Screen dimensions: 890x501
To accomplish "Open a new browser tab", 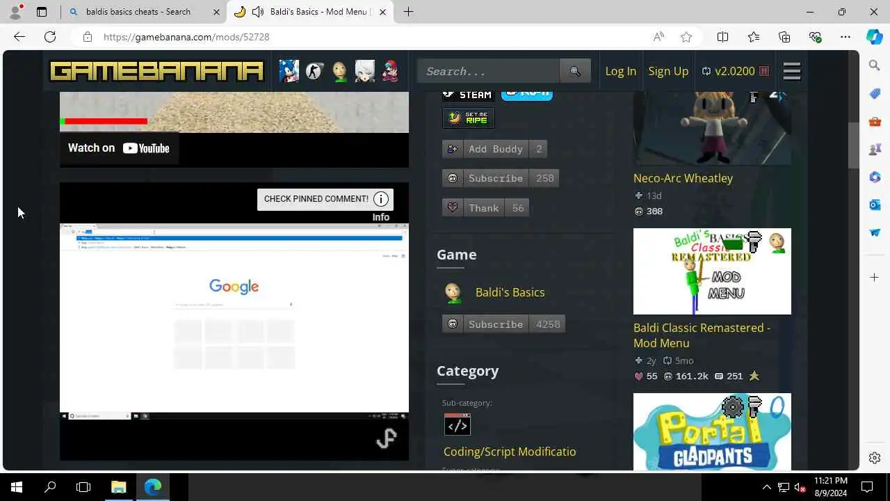I will tap(408, 12).
